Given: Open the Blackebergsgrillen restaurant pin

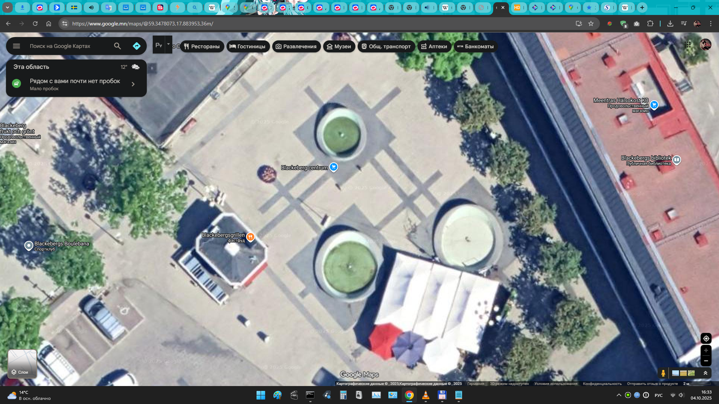Looking at the screenshot, I should (x=251, y=237).
